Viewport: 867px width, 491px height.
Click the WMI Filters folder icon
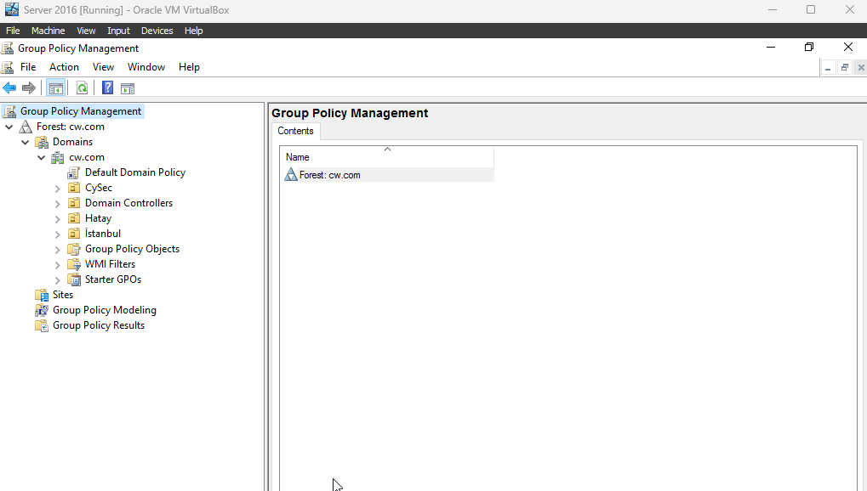[73, 264]
